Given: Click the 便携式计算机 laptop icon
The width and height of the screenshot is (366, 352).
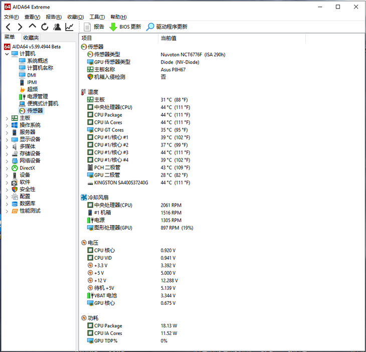Looking at the screenshot, I should coord(22,104).
